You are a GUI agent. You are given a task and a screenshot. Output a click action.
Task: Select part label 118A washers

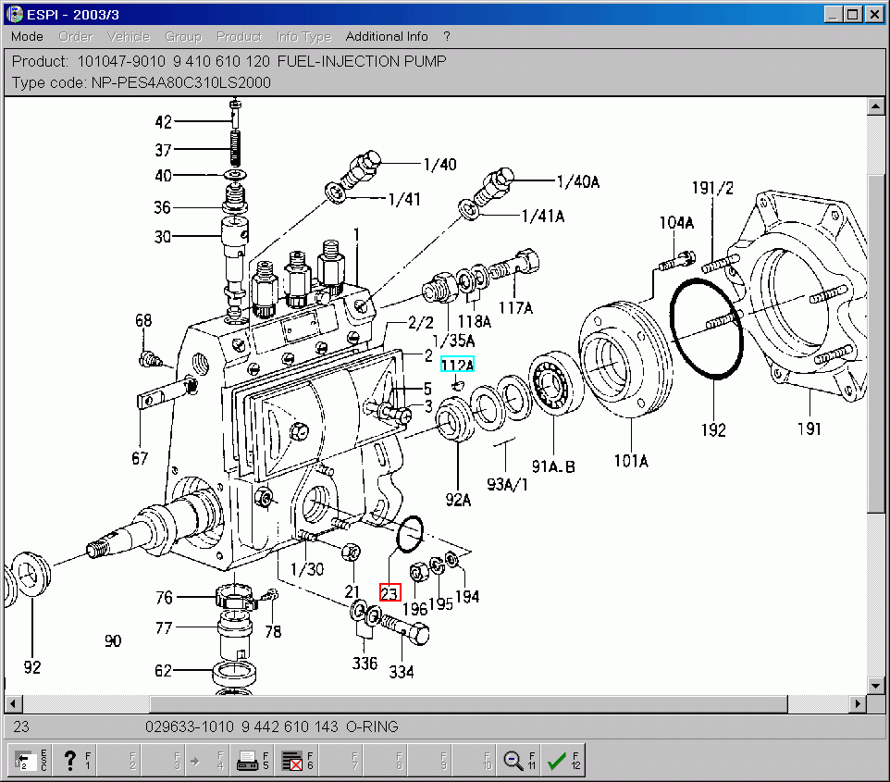[474, 321]
